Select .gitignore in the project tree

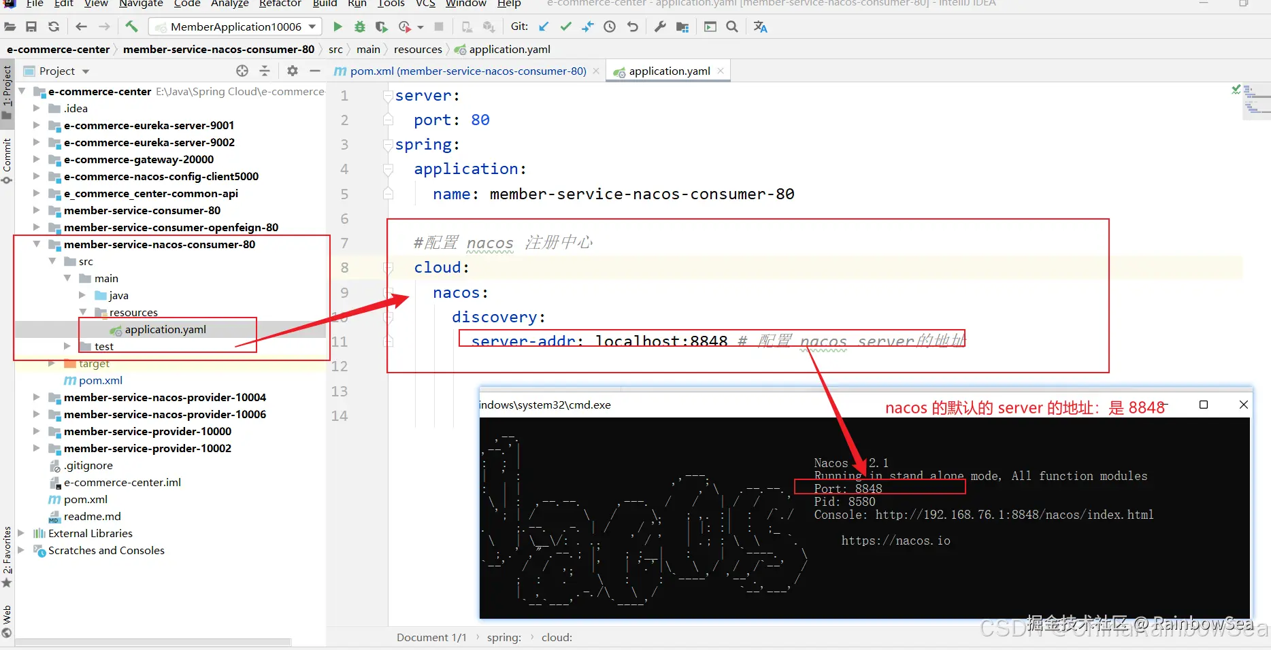tap(88, 465)
